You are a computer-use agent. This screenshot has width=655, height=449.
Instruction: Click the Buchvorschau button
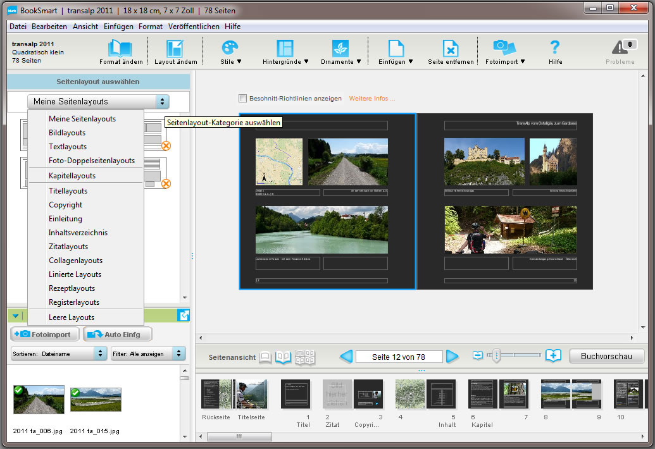(606, 357)
